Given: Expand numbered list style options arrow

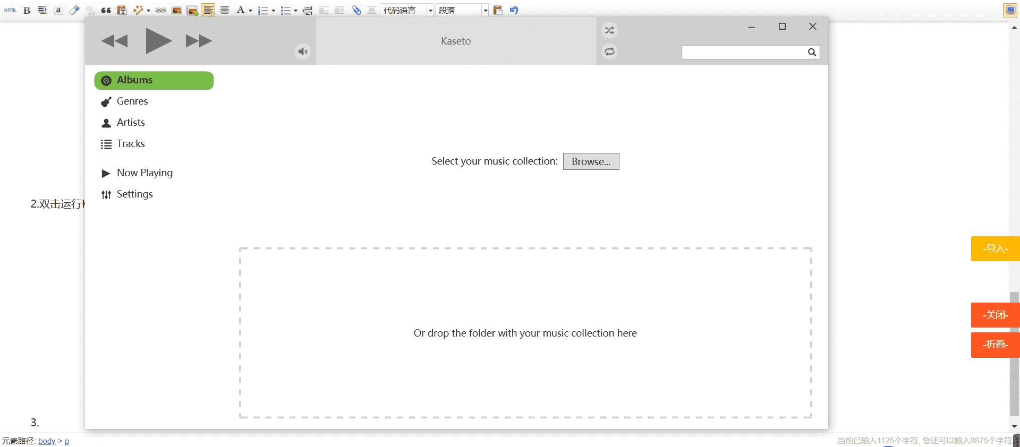Looking at the screenshot, I should click(x=273, y=10).
